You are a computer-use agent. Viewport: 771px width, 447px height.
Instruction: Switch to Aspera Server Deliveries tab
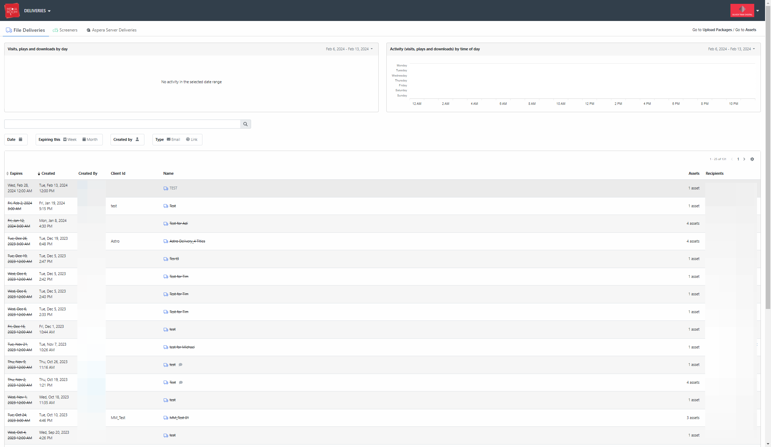coord(112,30)
